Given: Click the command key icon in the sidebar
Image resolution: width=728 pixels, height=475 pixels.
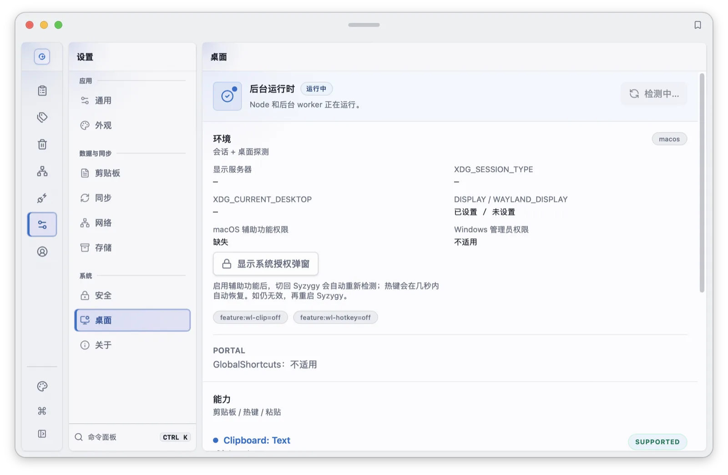Looking at the screenshot, I should (x=42, y=411).
